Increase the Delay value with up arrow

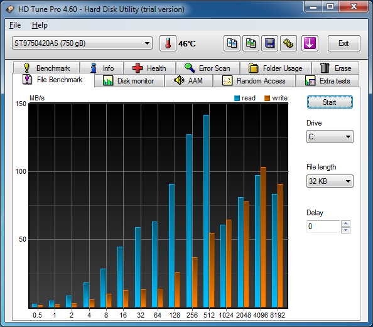[345, 223]
